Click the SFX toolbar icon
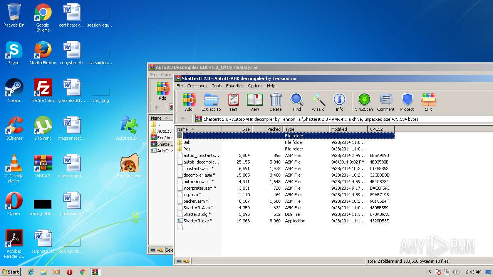Screen dimensions: 493x277 point(428,102)
